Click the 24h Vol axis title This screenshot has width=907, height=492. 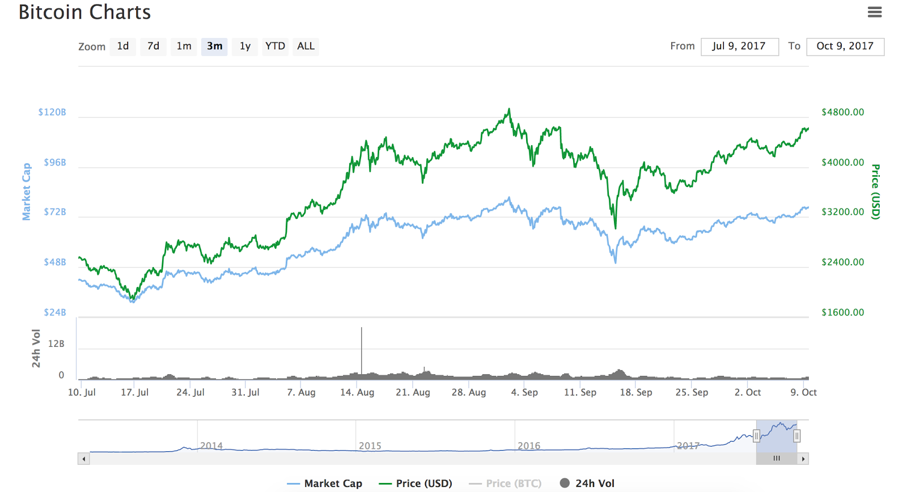[x=36, y=349]
